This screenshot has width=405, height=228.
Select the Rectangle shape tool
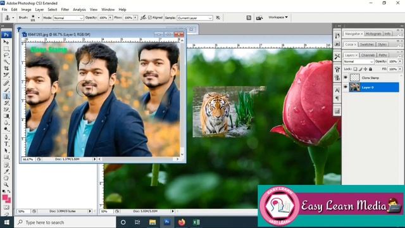click(x=6, y=158)
